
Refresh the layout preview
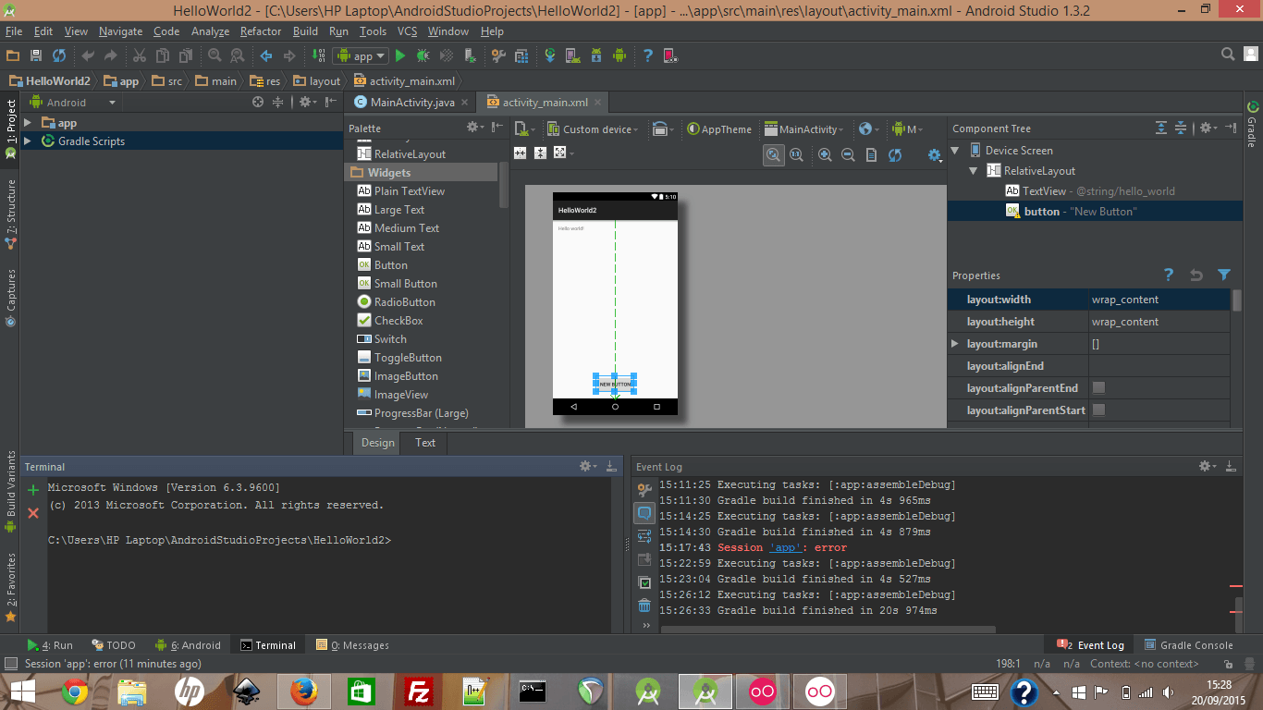(895, 155)
